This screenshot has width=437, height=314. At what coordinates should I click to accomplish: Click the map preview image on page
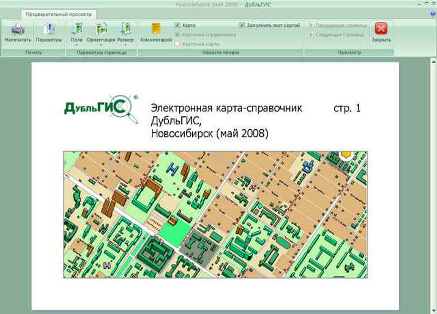215,214
